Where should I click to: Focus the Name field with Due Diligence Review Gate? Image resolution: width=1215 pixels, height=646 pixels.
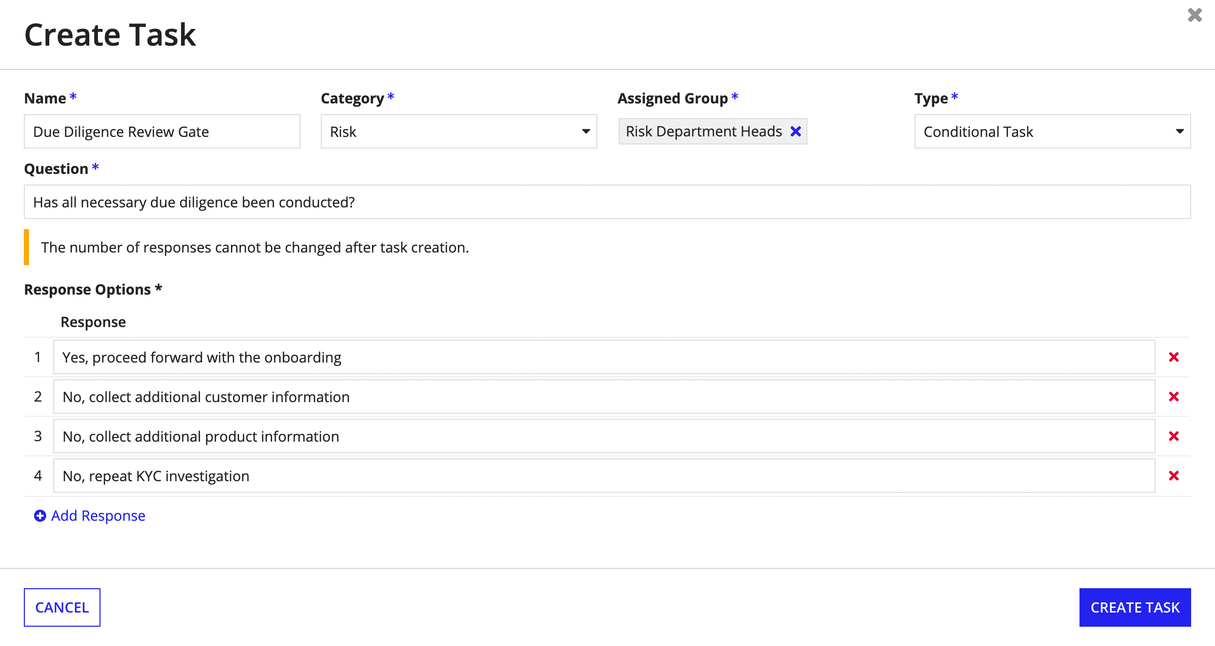coord(162,131)
